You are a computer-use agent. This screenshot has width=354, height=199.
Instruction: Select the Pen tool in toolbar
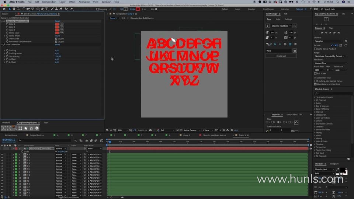pos(42,9)
